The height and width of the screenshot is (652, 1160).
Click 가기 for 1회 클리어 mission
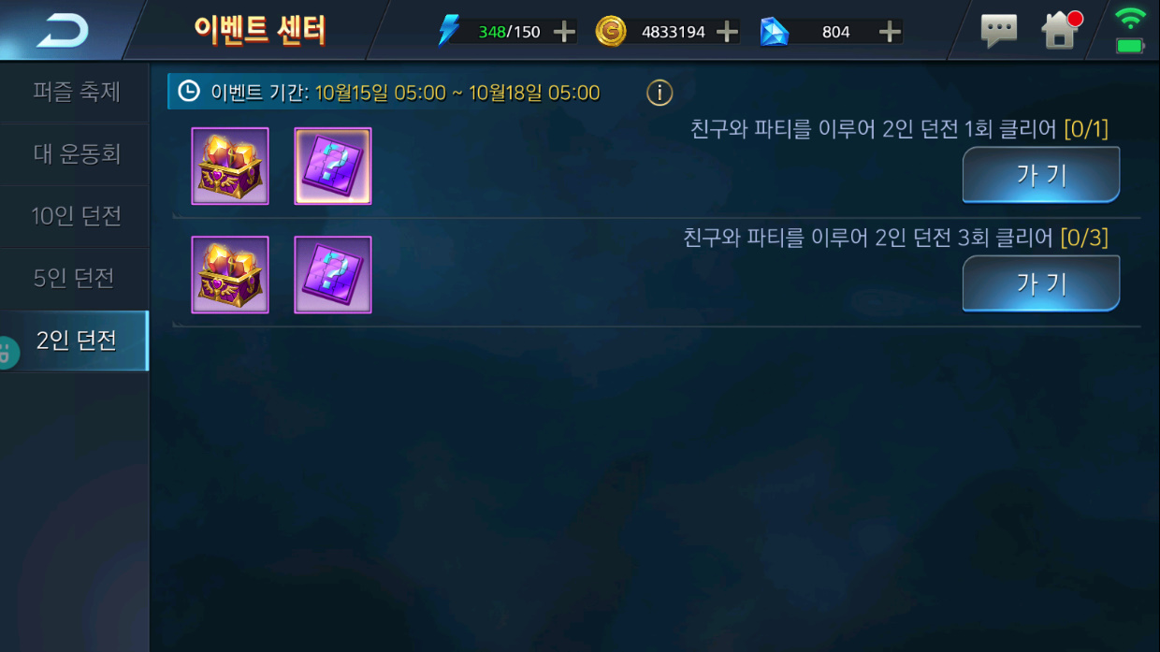coord(1041,175)
